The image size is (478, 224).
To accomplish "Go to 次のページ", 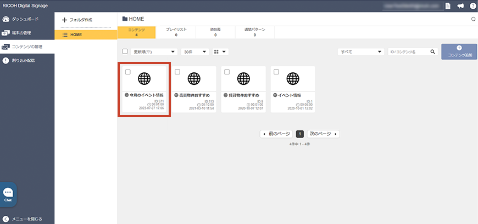I will coord(323,134).
